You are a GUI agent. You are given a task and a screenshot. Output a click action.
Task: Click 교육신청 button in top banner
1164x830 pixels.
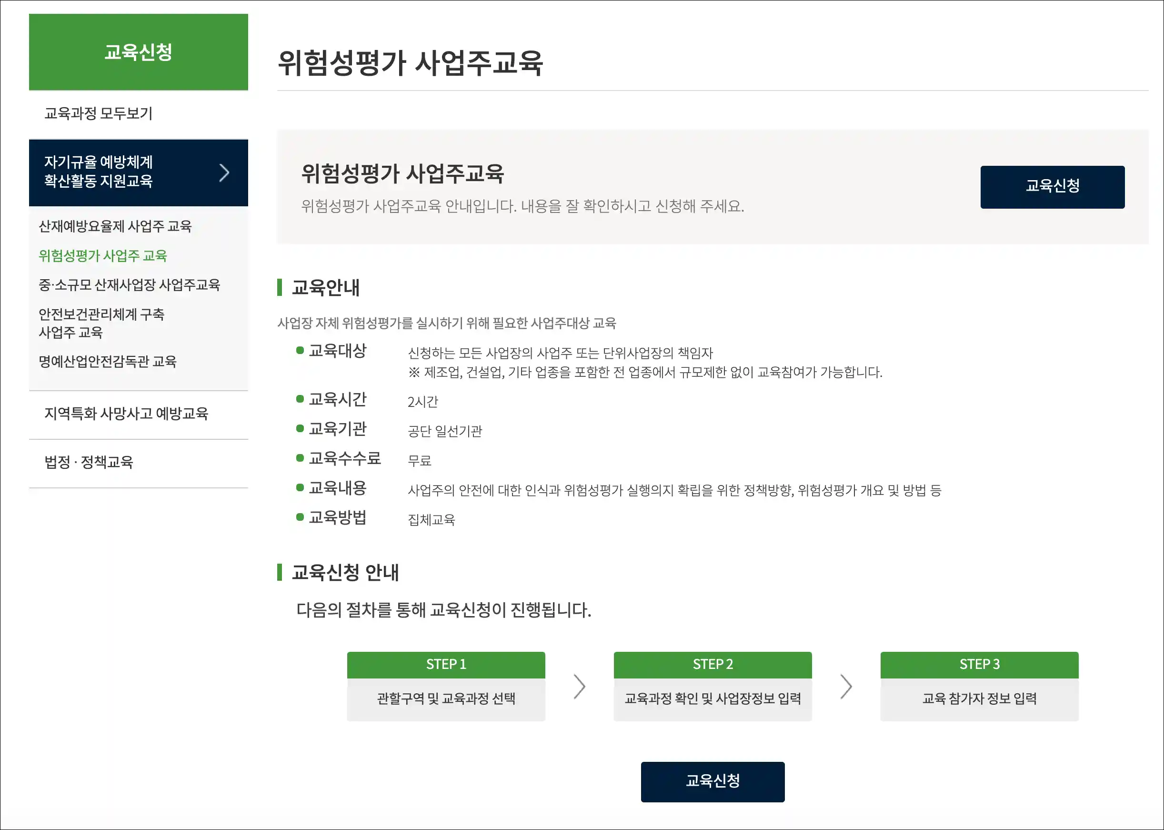coord(1052,187)
